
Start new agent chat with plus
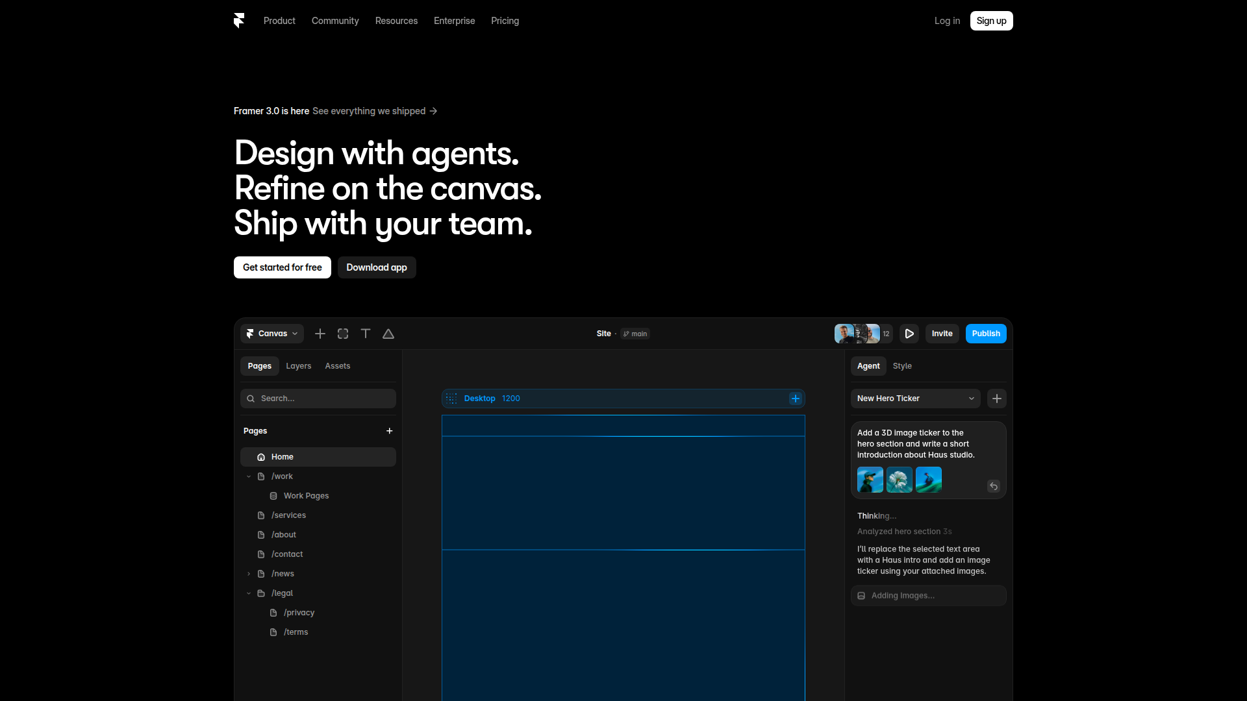click(x=997, y=399)
